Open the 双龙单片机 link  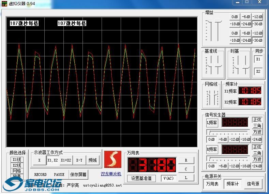[111, 174]
